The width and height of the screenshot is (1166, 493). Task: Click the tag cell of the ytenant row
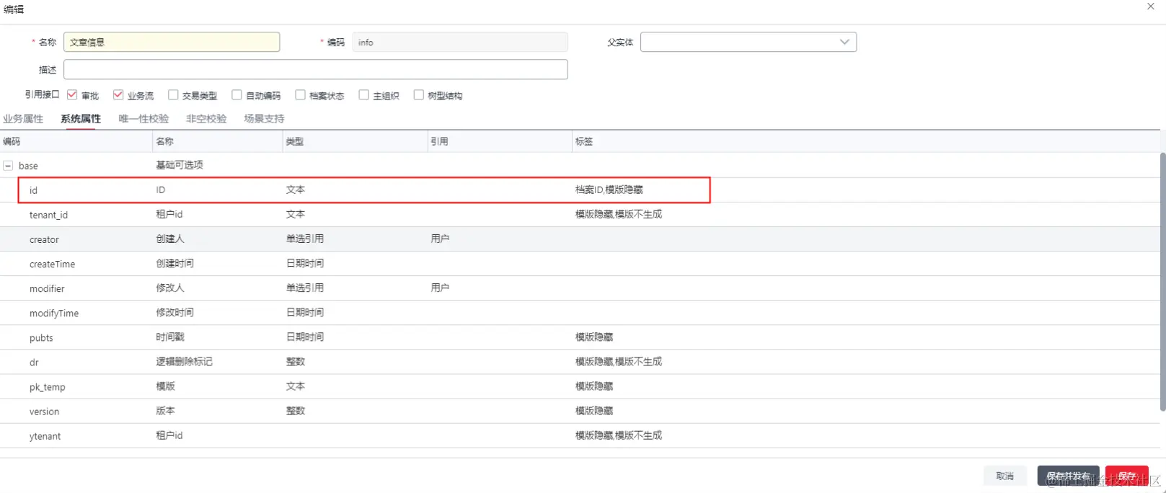(x=618, y=435)
